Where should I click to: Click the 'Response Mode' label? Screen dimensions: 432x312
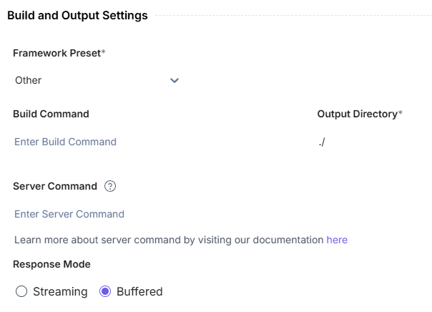click(51, 264)
